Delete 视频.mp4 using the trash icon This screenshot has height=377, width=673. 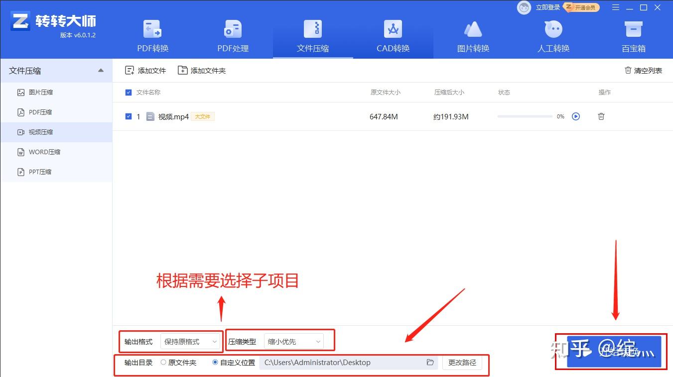point(601,116)
